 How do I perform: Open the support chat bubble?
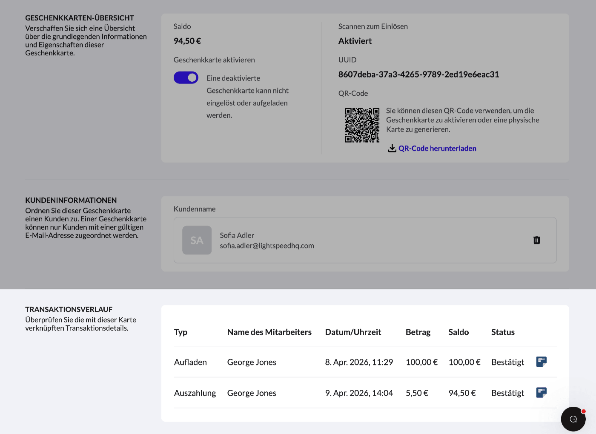[x=573, y=419]
